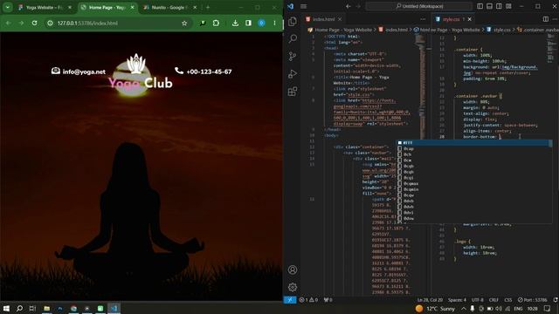Switch to the index.html editor tab

coord(324,19)
